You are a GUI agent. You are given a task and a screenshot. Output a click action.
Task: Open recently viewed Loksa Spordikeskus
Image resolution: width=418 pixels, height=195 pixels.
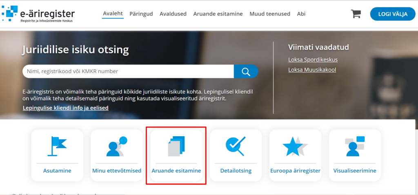(313, 60)
